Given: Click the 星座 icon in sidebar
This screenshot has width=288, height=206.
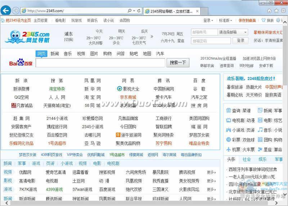Looking at the screenshot, I should (260, 149).
